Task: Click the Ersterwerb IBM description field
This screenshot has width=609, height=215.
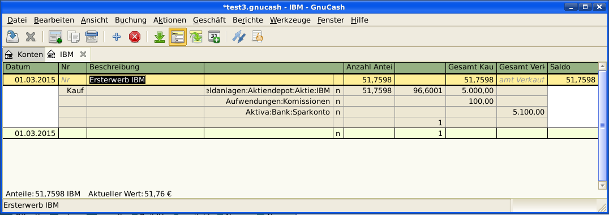Action: click(x=145, y=80)
